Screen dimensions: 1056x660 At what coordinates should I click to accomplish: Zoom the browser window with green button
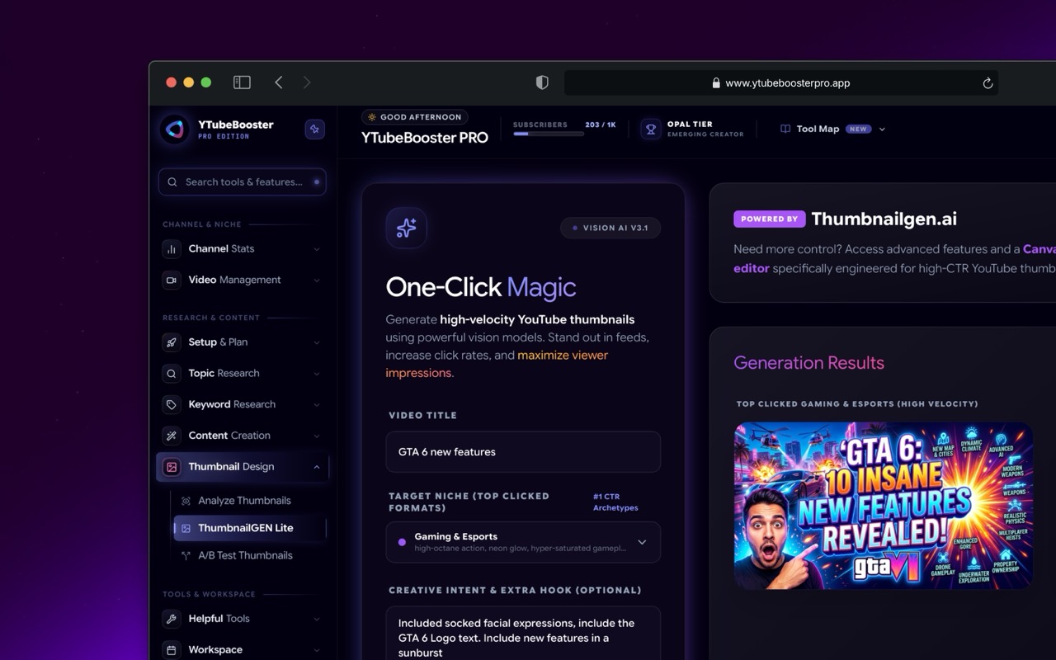[206, 82]
